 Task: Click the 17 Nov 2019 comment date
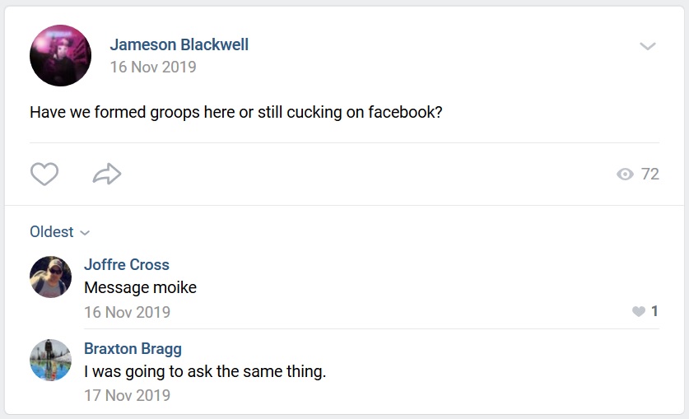[127, 395]
